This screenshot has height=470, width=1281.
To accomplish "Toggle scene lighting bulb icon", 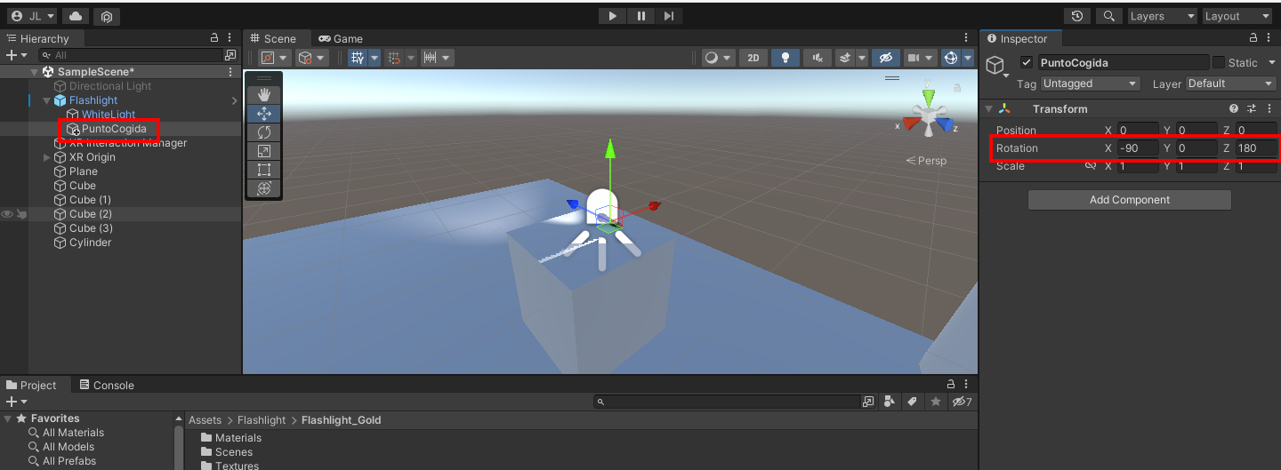I will click(785, 58).
